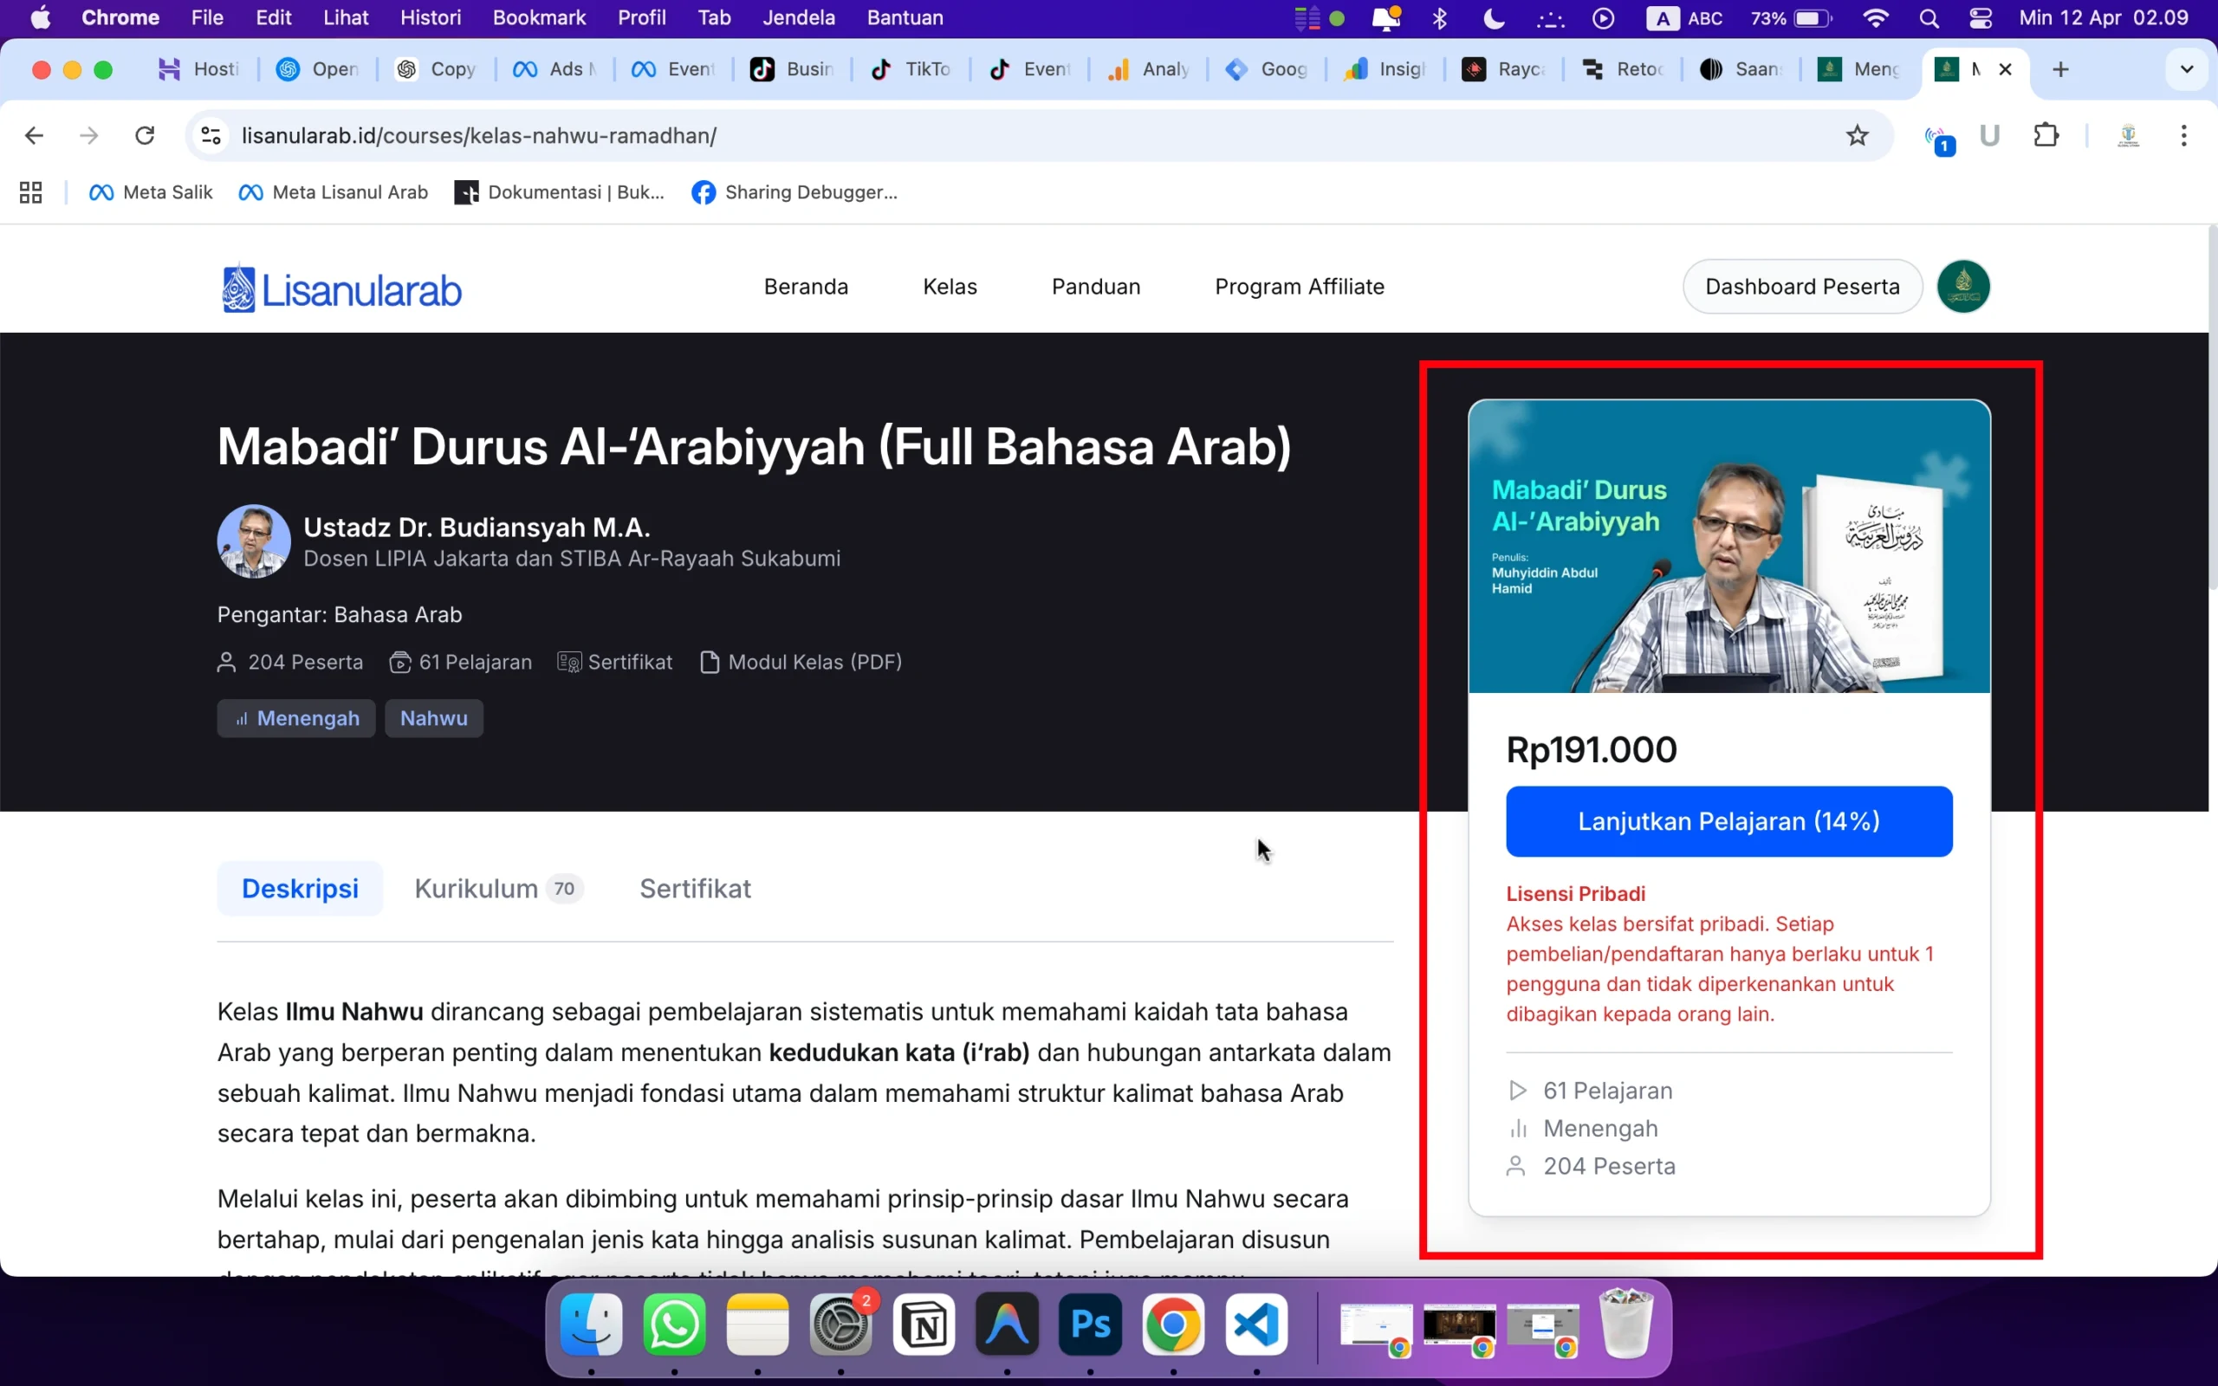Toggle Do Not Disturb via the moon icon

click(1493, 17)
